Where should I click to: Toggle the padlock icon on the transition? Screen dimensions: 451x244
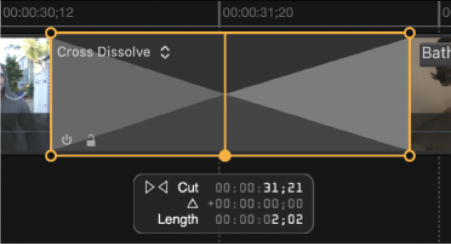91,140
